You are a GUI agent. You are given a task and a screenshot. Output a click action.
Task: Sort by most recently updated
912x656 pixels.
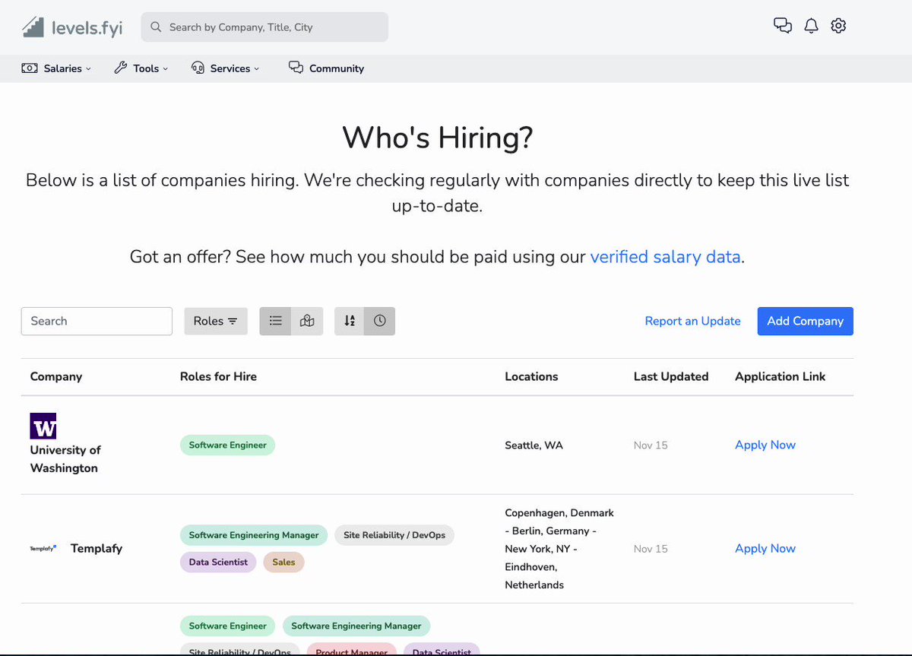point(380,321)
